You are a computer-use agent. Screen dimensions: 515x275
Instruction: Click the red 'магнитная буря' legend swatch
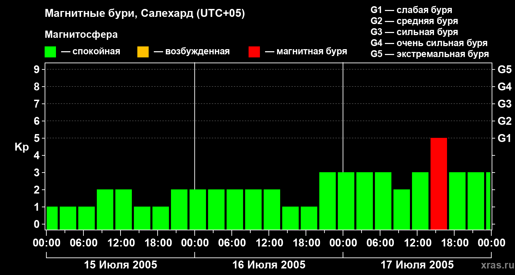point(254,52)
